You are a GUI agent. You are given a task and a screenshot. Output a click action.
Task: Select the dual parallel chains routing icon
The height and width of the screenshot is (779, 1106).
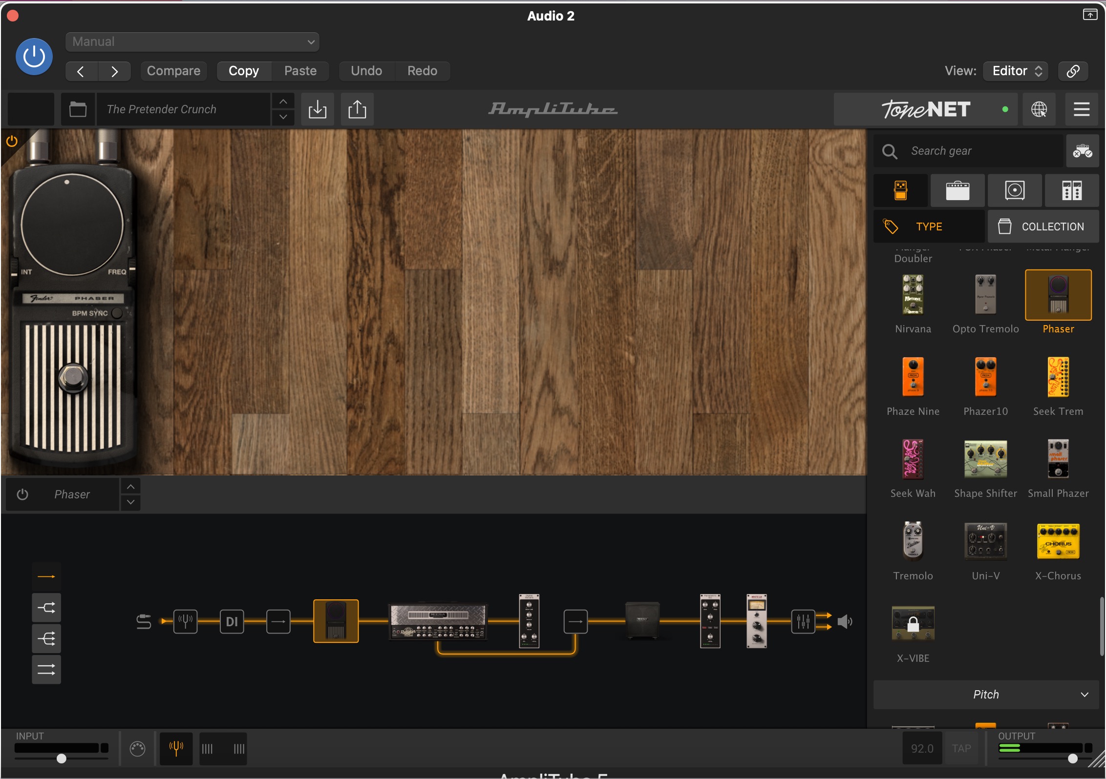tap(46, 670)
